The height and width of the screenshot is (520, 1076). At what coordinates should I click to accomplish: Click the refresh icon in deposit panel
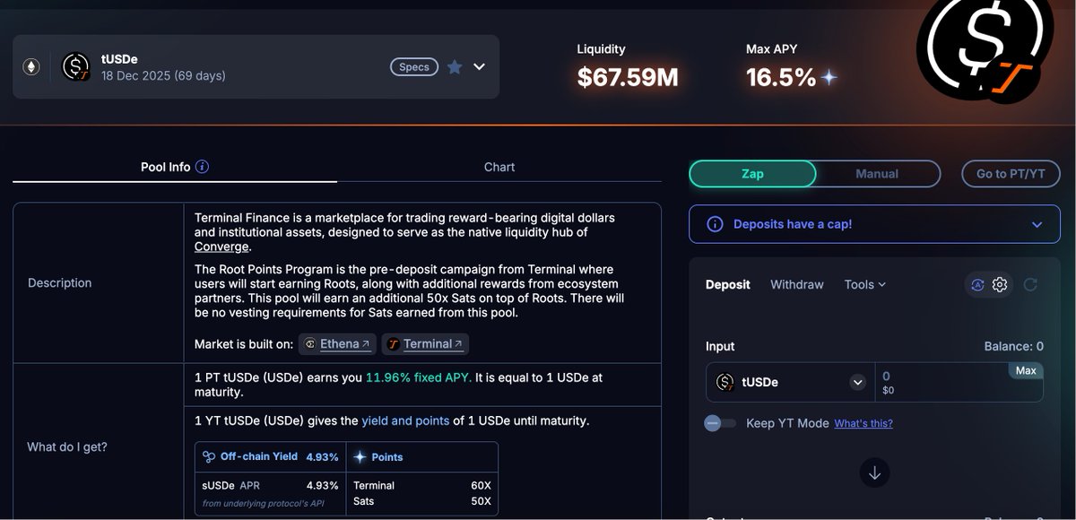[x=1030, y=284]
